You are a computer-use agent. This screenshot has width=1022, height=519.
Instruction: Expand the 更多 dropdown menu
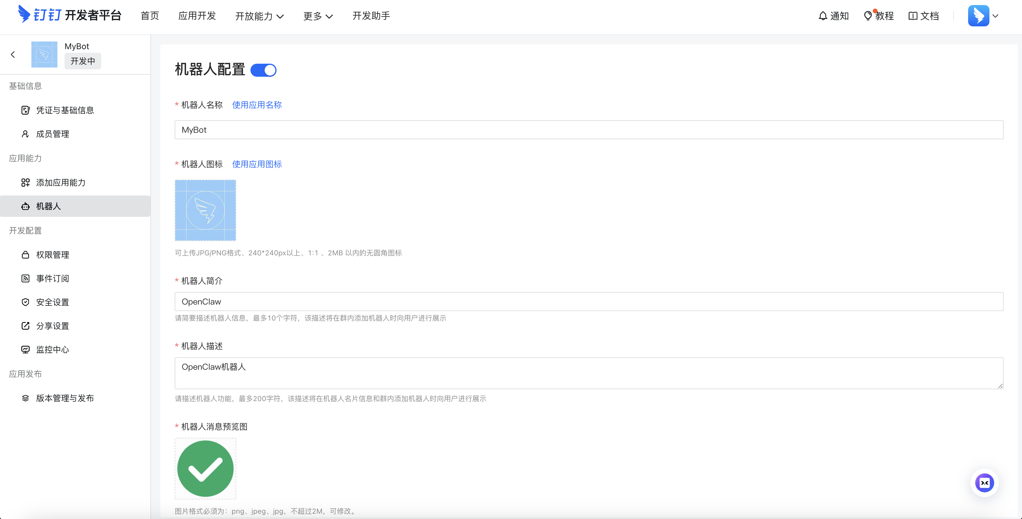[318, 16]
